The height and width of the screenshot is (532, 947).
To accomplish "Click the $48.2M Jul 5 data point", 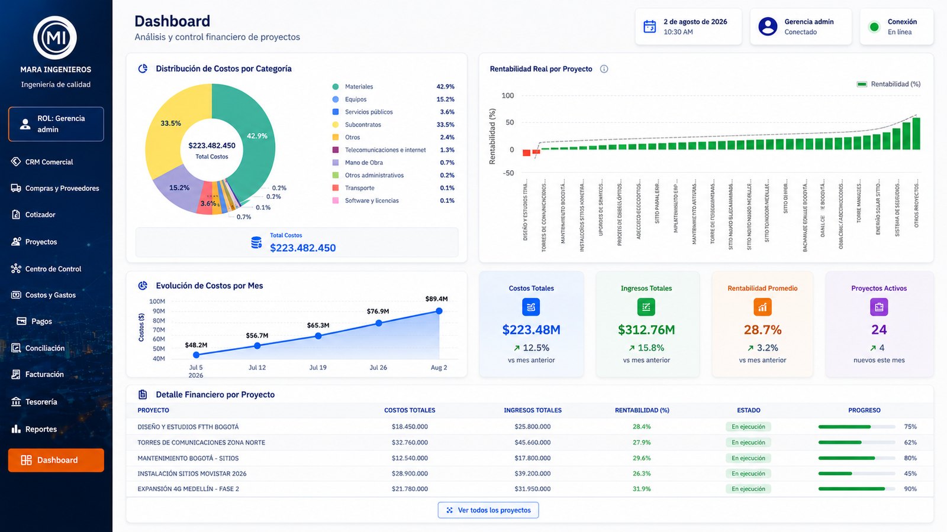I will [197, 355].
